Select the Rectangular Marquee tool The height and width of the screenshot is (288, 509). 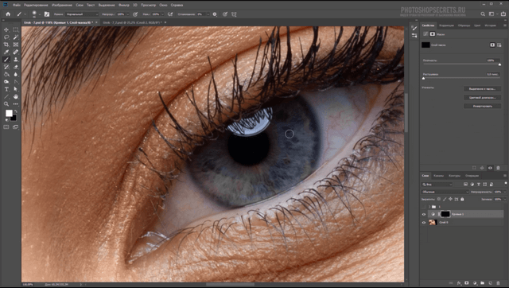(x=16, y=29)
